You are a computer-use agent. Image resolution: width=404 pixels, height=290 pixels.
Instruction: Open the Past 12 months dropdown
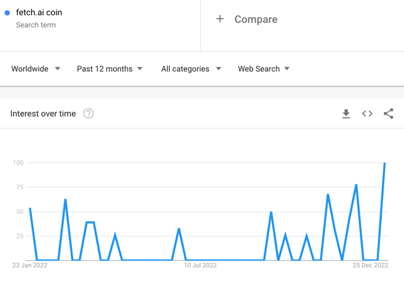(109, 69)
